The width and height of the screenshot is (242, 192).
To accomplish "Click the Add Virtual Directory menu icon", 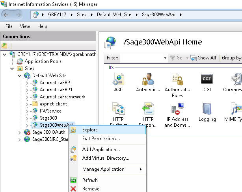I will click(x=73, y=158).
